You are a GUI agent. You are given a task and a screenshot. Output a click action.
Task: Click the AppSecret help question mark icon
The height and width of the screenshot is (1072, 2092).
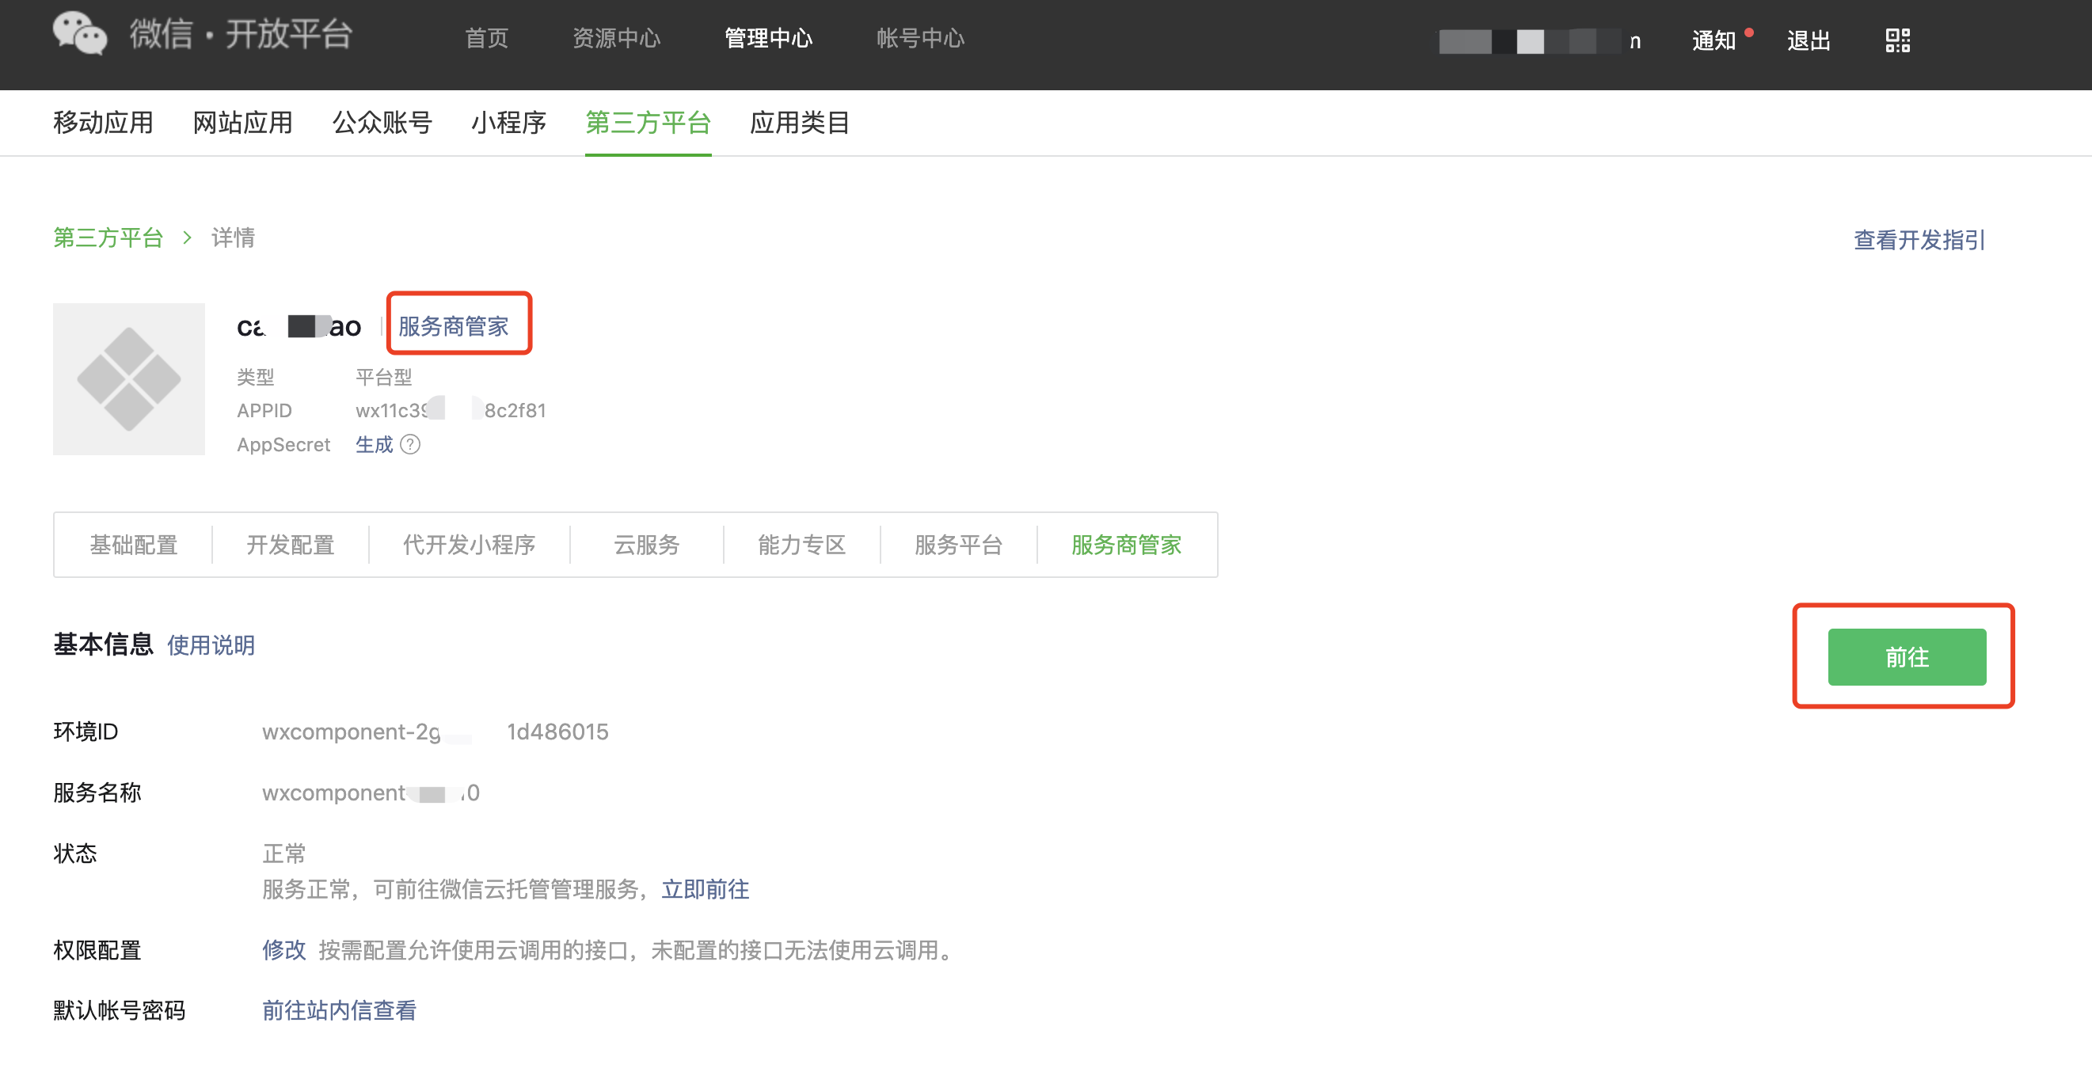pos(410,444)
